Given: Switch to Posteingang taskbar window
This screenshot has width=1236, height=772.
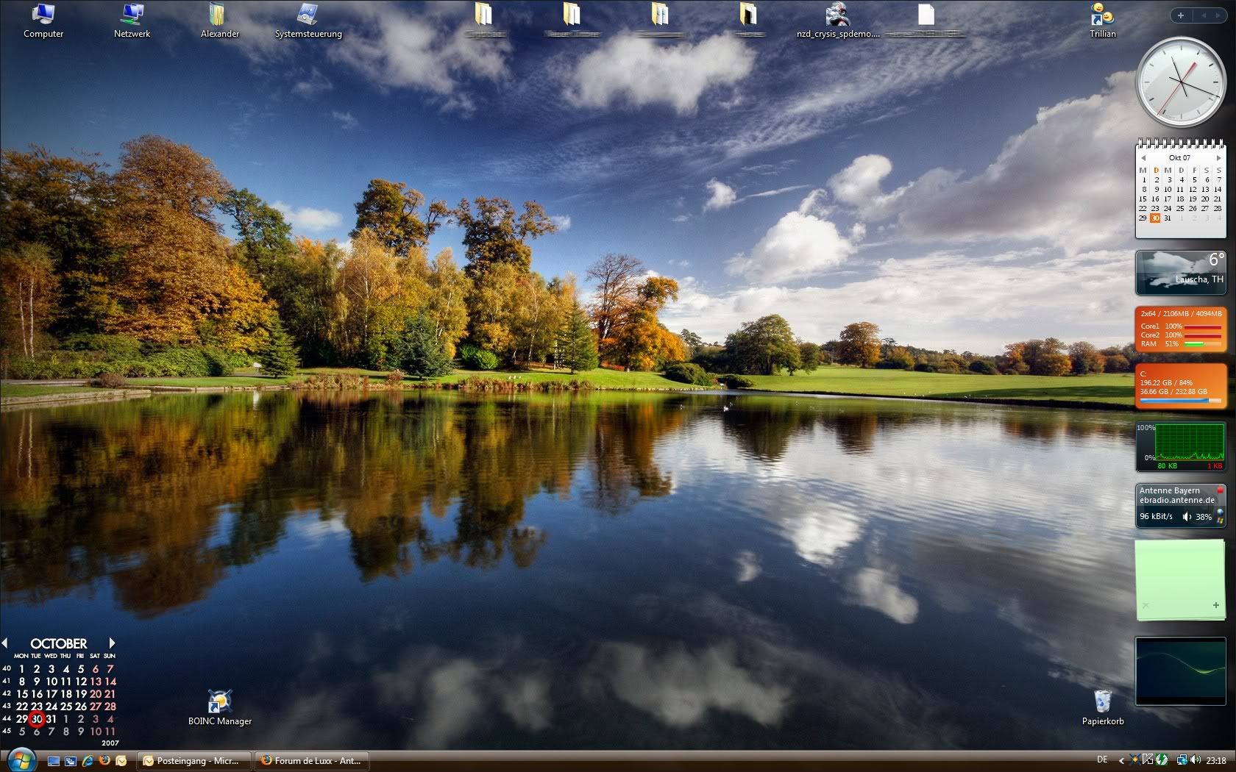Looking at the screenshot, I should [x=196, y=761].
